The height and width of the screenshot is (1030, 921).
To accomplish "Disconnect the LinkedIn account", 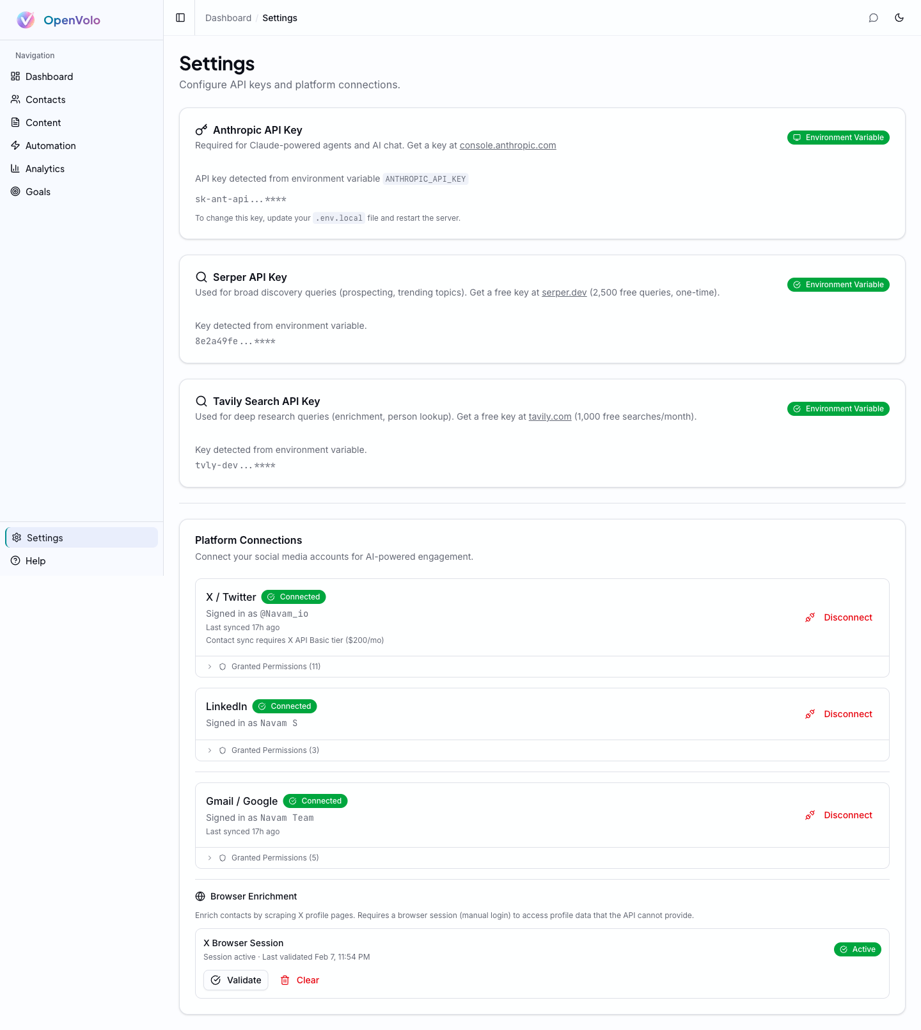I will click(839, 714).
